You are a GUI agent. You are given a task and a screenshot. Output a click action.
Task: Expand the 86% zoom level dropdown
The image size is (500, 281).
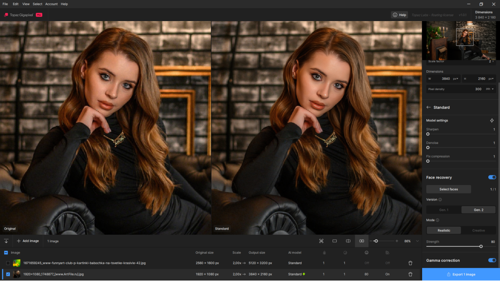click(x=417, y=241)
